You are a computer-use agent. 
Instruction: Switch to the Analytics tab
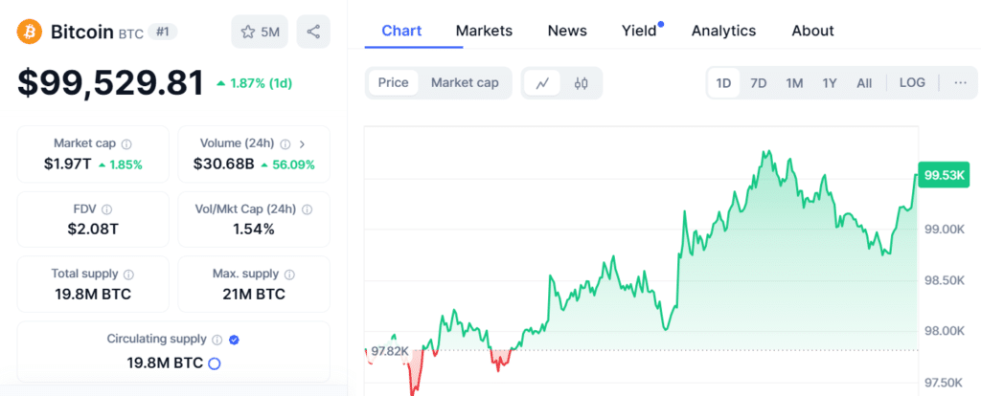[723, 31]
